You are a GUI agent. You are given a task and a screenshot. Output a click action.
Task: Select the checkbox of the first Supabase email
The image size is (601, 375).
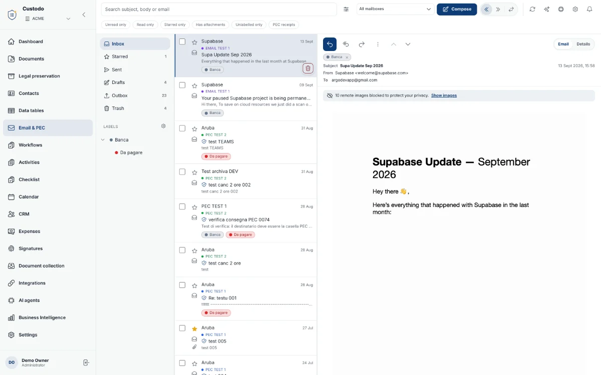(182, 41)
